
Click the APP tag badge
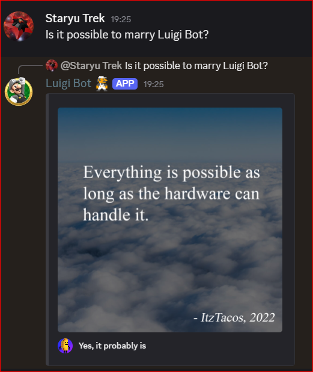point(125,84)
